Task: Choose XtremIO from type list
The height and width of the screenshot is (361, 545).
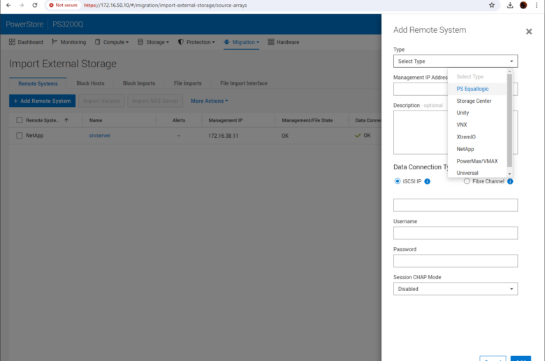Action: tap(477, 137)
